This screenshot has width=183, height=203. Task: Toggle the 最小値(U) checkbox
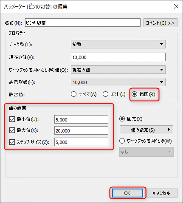pos(12,119)
